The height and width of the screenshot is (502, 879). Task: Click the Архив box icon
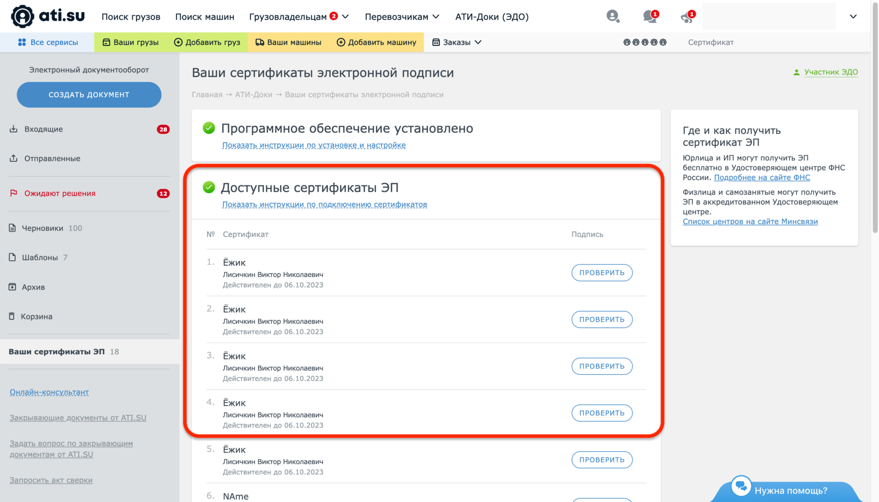(13, 287)
